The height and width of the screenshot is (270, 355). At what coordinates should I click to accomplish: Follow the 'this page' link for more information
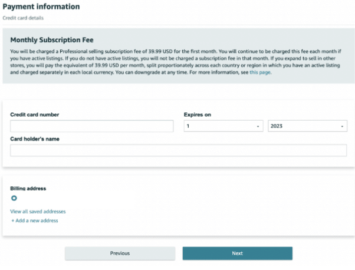[260, 72]
